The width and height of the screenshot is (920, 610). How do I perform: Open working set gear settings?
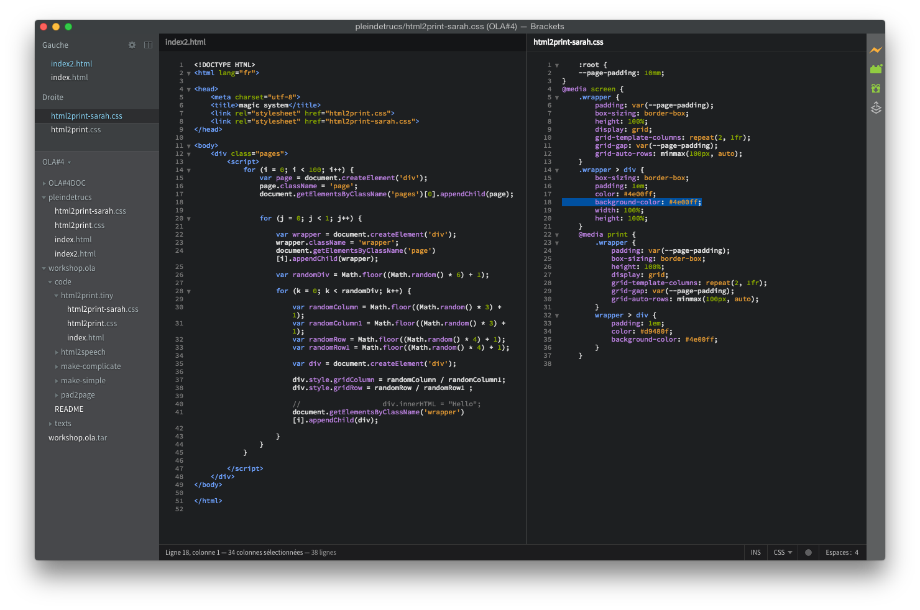coord(132,45)
